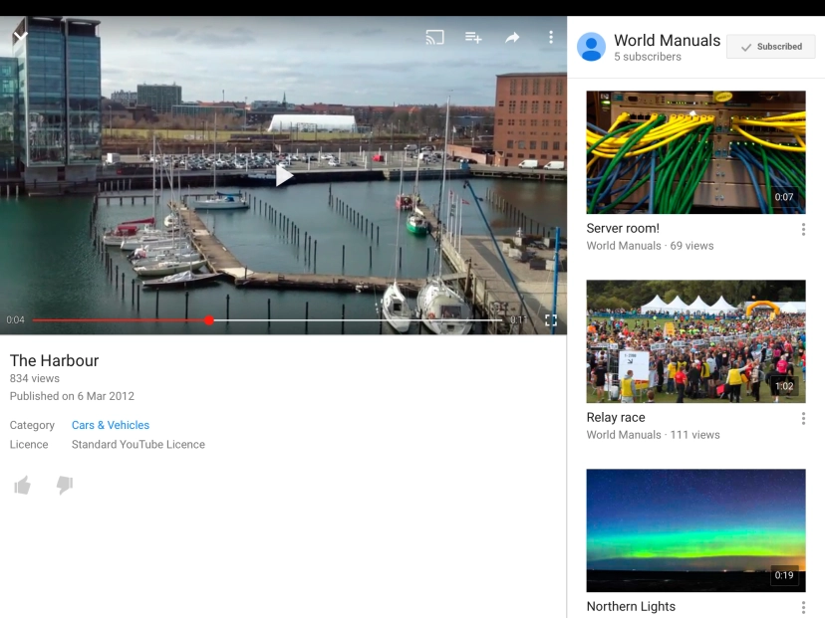
Task: Play the Harbour video
Action: point(284,175)
